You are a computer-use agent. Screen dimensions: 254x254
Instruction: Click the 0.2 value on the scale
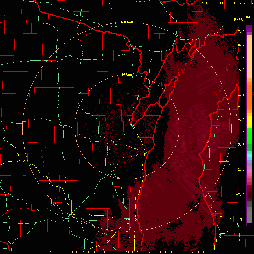[x=241, y=182]
